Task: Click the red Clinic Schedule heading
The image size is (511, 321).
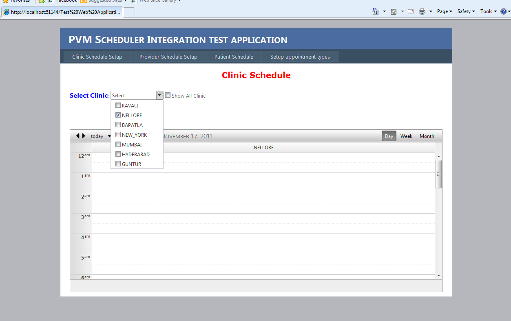Action: (x=256, y=75)
